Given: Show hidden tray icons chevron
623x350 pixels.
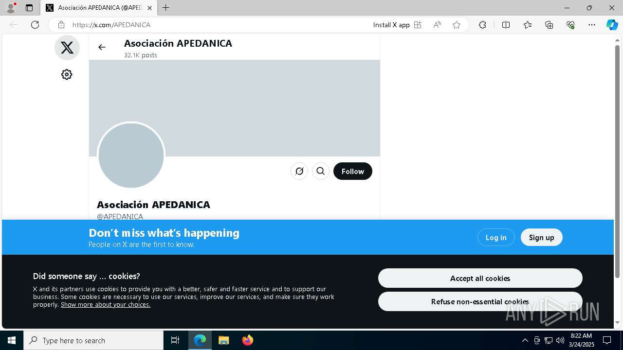Looking at the screenshot, I should [x=525, y=340].
